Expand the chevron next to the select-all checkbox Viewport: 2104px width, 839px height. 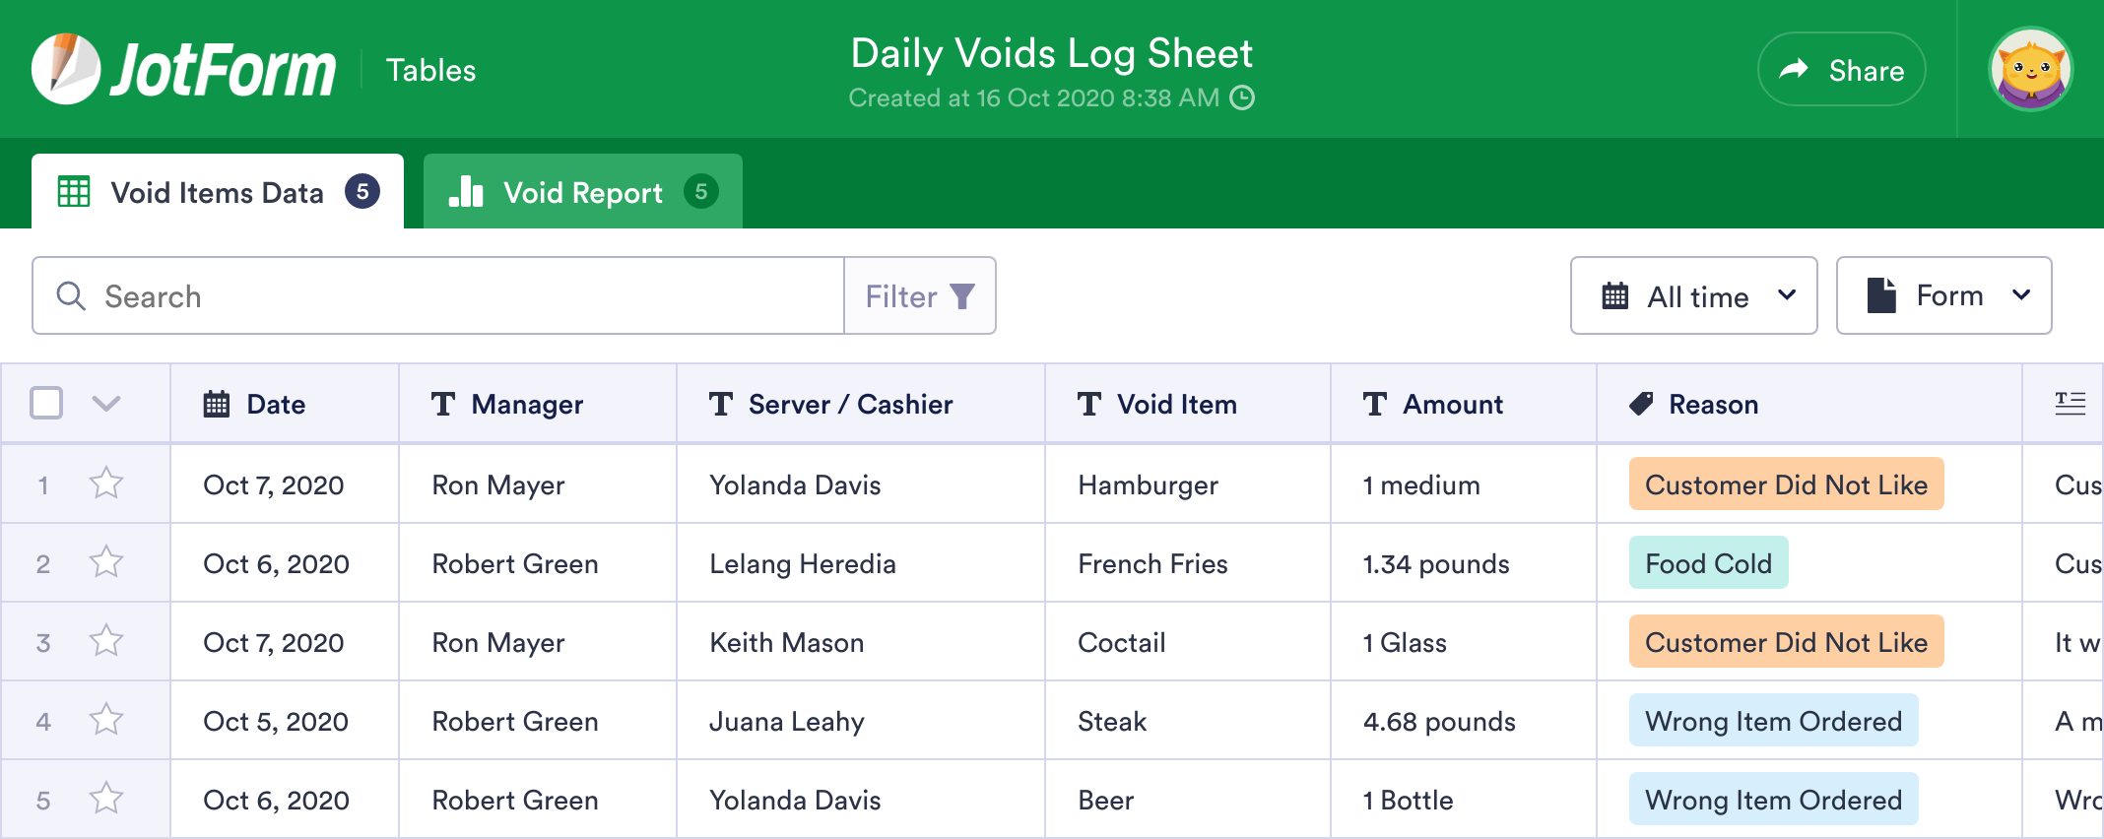pyautogui.click(x=108, y=404)
